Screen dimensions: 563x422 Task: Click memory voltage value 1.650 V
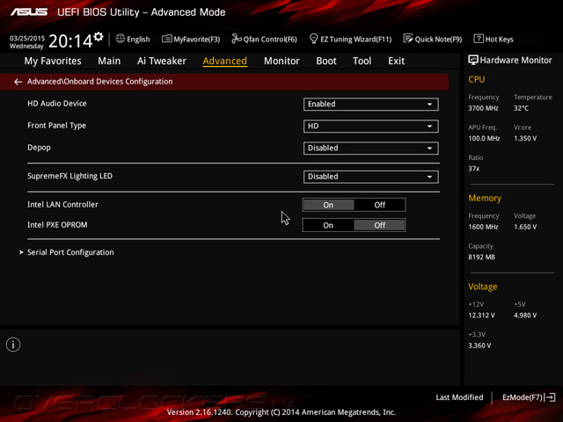click(x=525, y=227)
